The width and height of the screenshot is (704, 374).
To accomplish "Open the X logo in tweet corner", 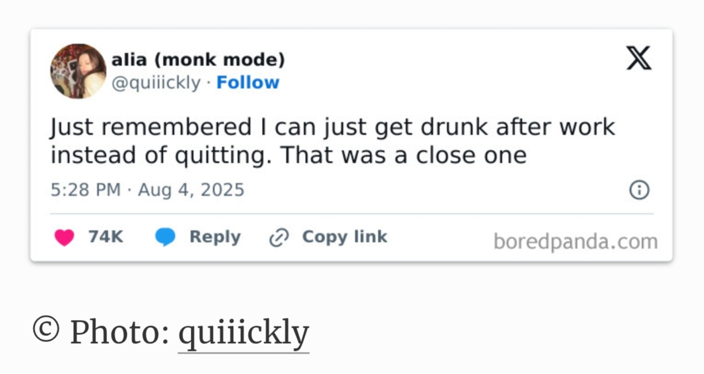I will (x=639, y=58).
